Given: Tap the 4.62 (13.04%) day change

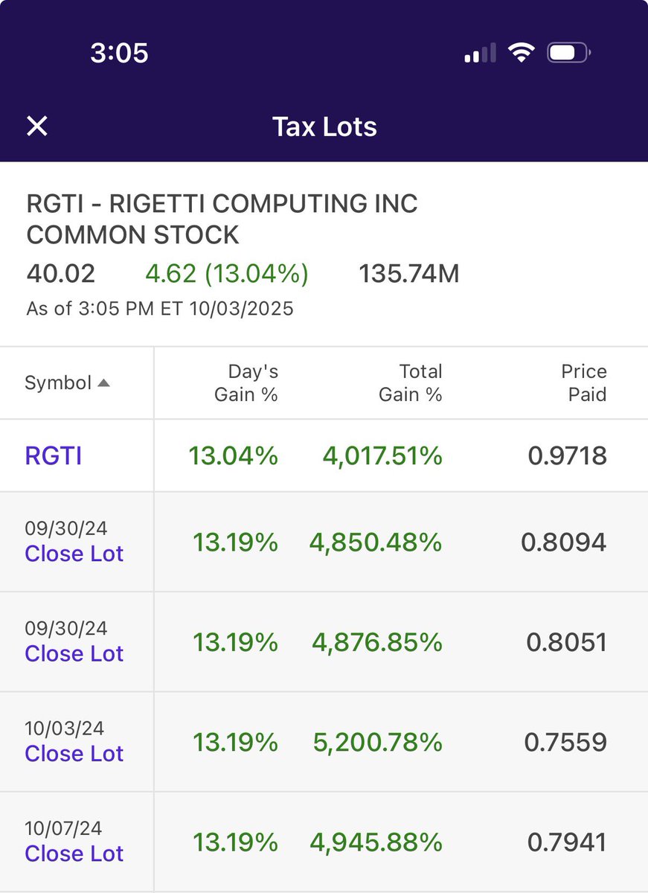Looking at the screenshot, I should pos(227,274).
